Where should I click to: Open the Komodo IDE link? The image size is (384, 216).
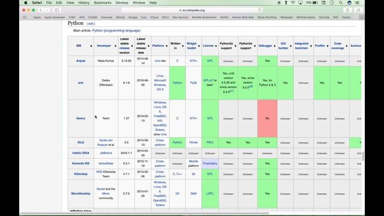click(81, 163)
